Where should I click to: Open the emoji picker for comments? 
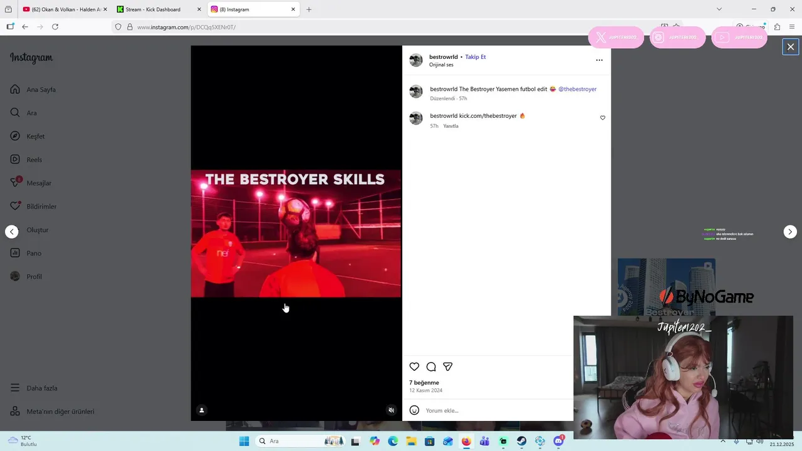click(x=414, y=410)
